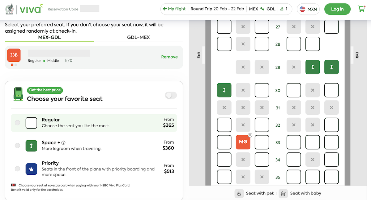
Task: Select the Priority option radio button
Action: pyautogui.click(x=18, y=169)
